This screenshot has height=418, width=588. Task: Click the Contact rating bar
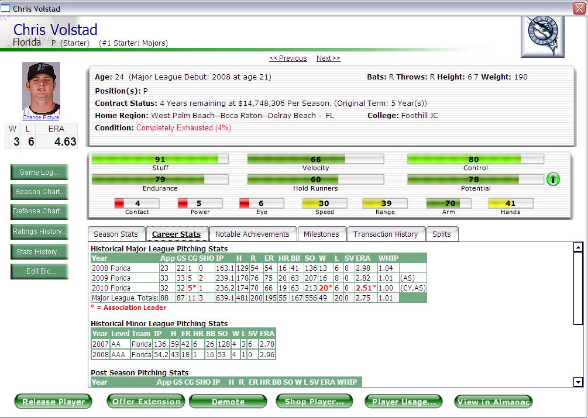tap(137, 203)
